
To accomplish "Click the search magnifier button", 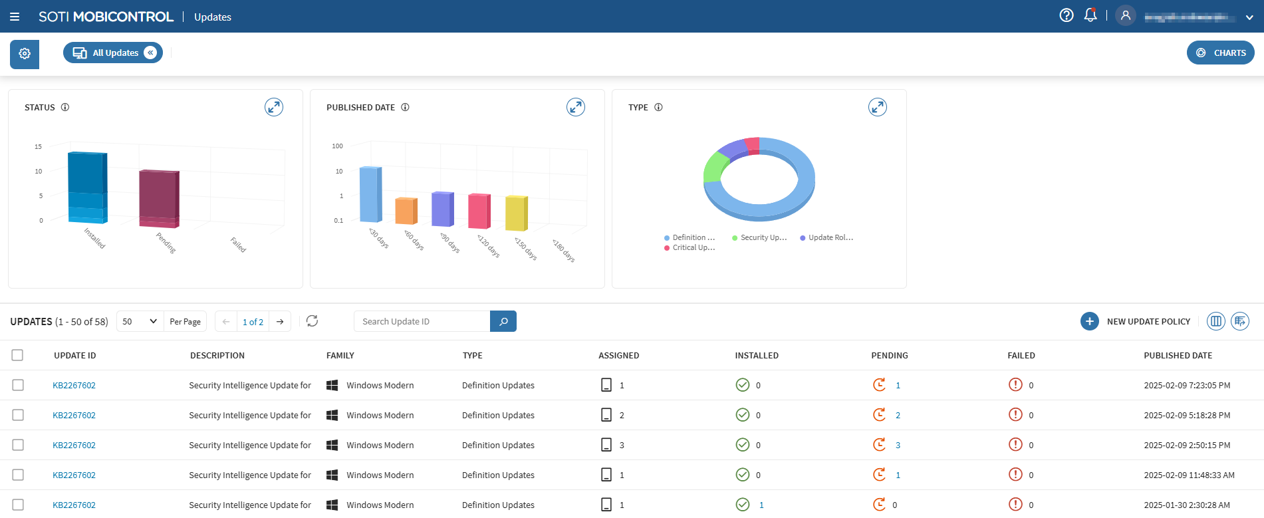I will click(x=503, y=321).
